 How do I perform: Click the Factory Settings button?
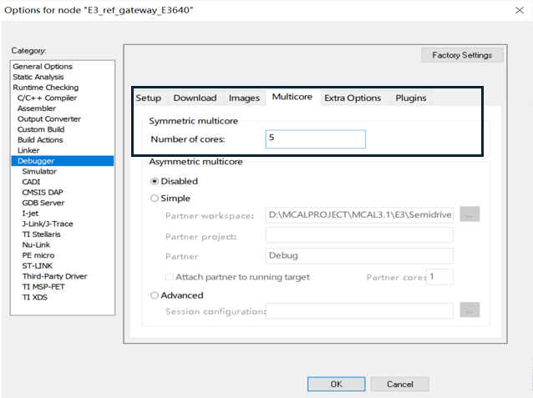462,56
